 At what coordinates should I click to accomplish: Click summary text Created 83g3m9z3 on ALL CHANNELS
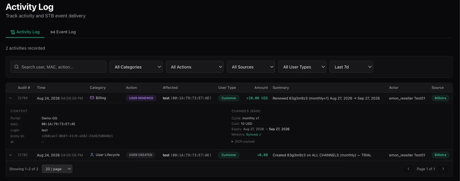322,155
